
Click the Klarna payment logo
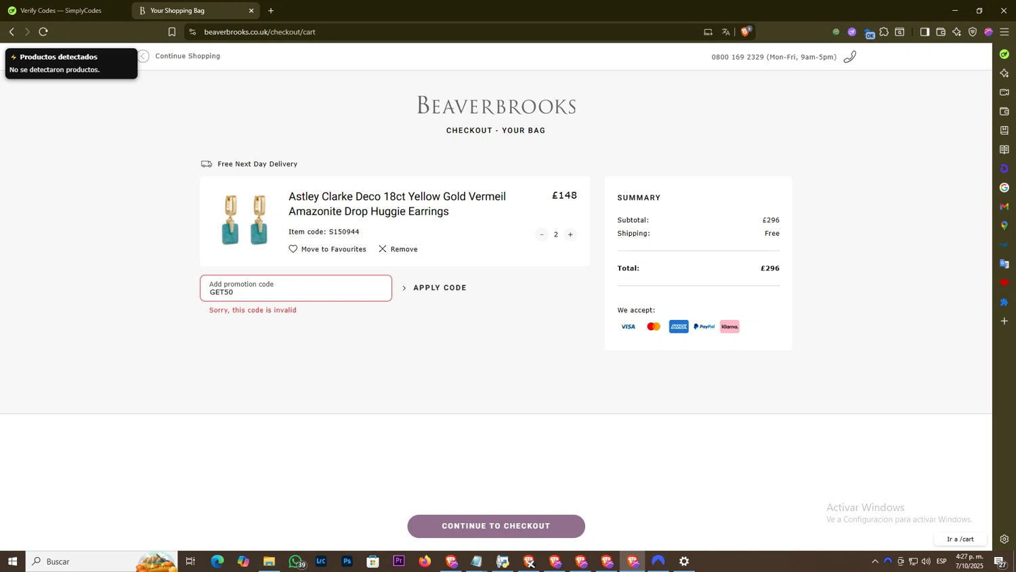(x=729, y=327)
